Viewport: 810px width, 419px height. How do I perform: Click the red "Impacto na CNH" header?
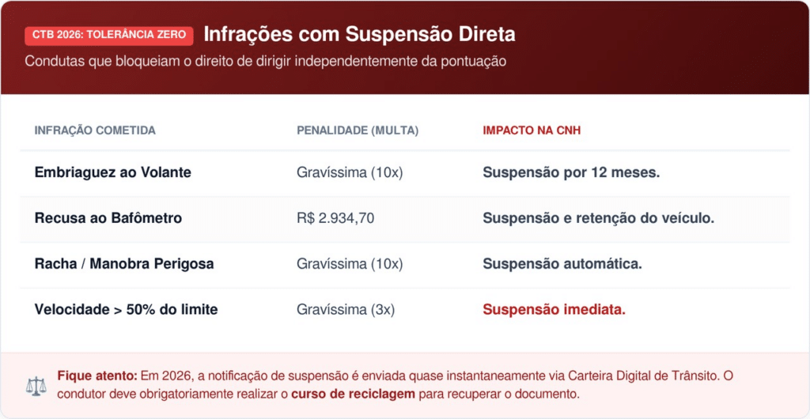pos(532,130)
